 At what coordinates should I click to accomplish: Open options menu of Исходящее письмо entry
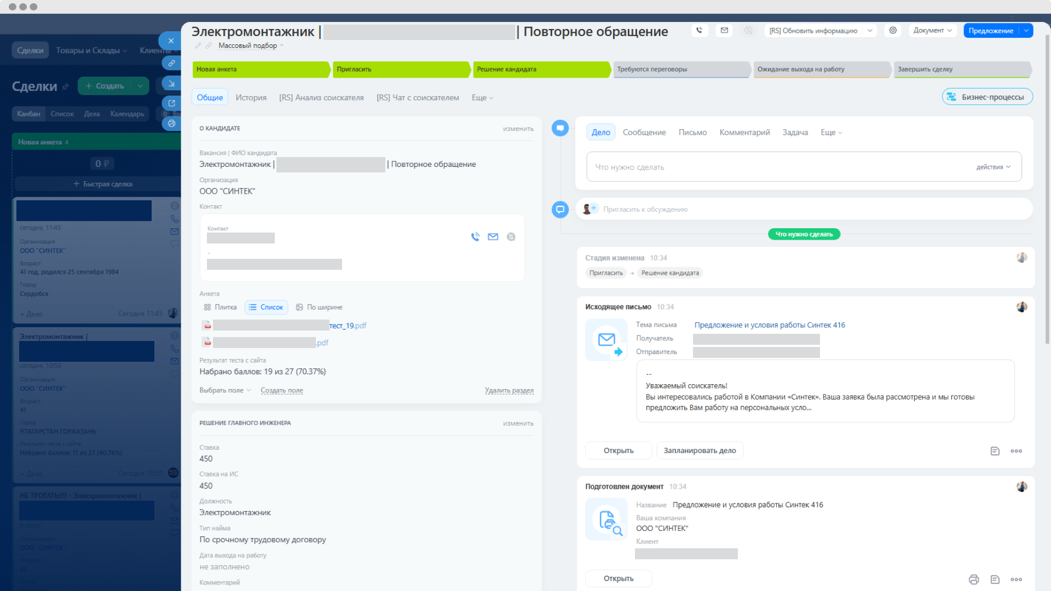tap(1017, 451)
